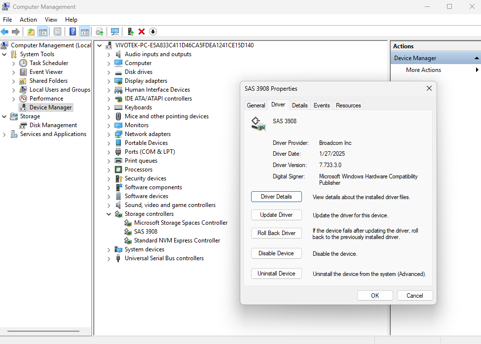Click red X Uninstall device icon

(142, 32)
